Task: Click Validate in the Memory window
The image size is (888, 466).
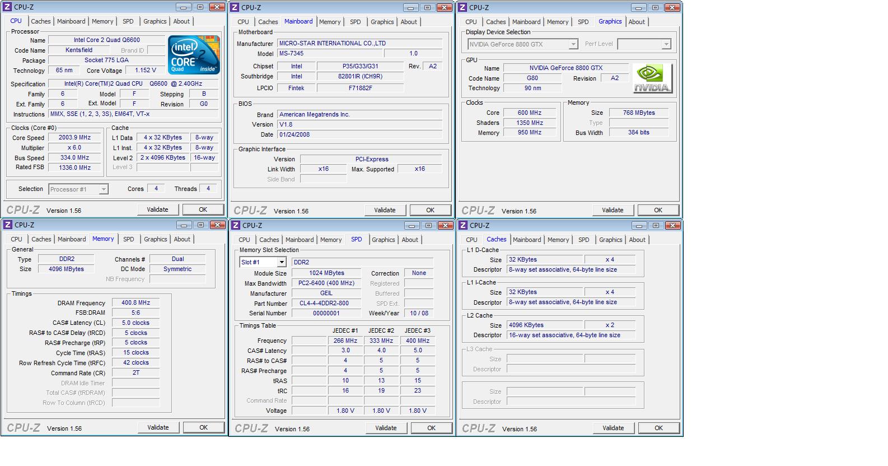Action: (158, 427)
